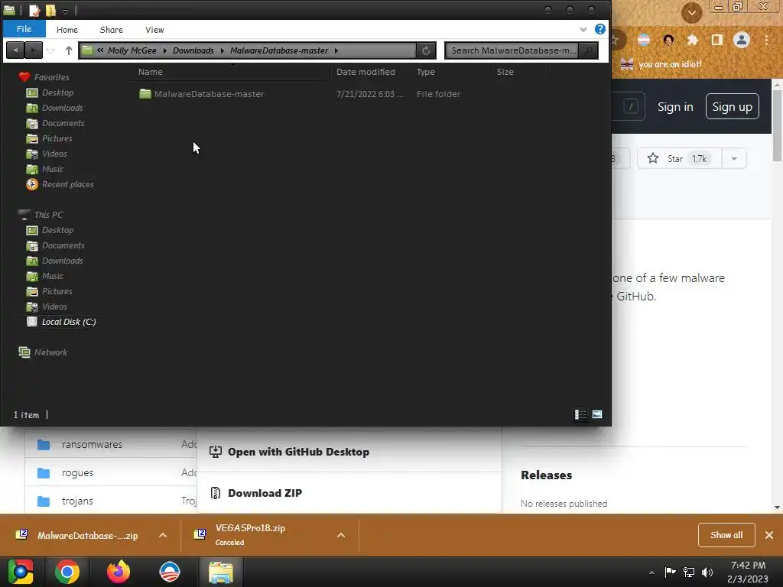Open Firefox from the taskbar

(119, 572)
